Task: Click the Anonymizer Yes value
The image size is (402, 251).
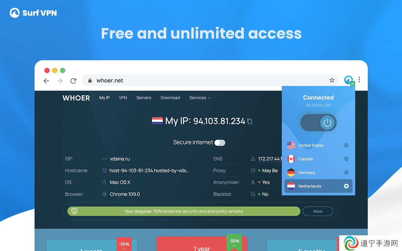Action: coord(266,182)
